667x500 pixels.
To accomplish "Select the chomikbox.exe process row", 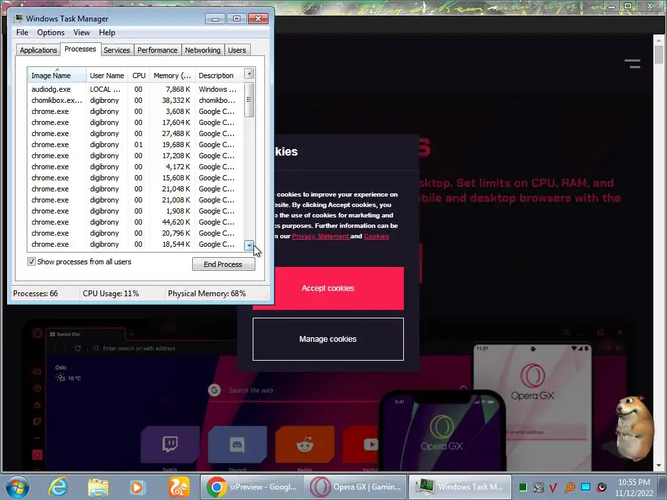I will coord(135,100).
